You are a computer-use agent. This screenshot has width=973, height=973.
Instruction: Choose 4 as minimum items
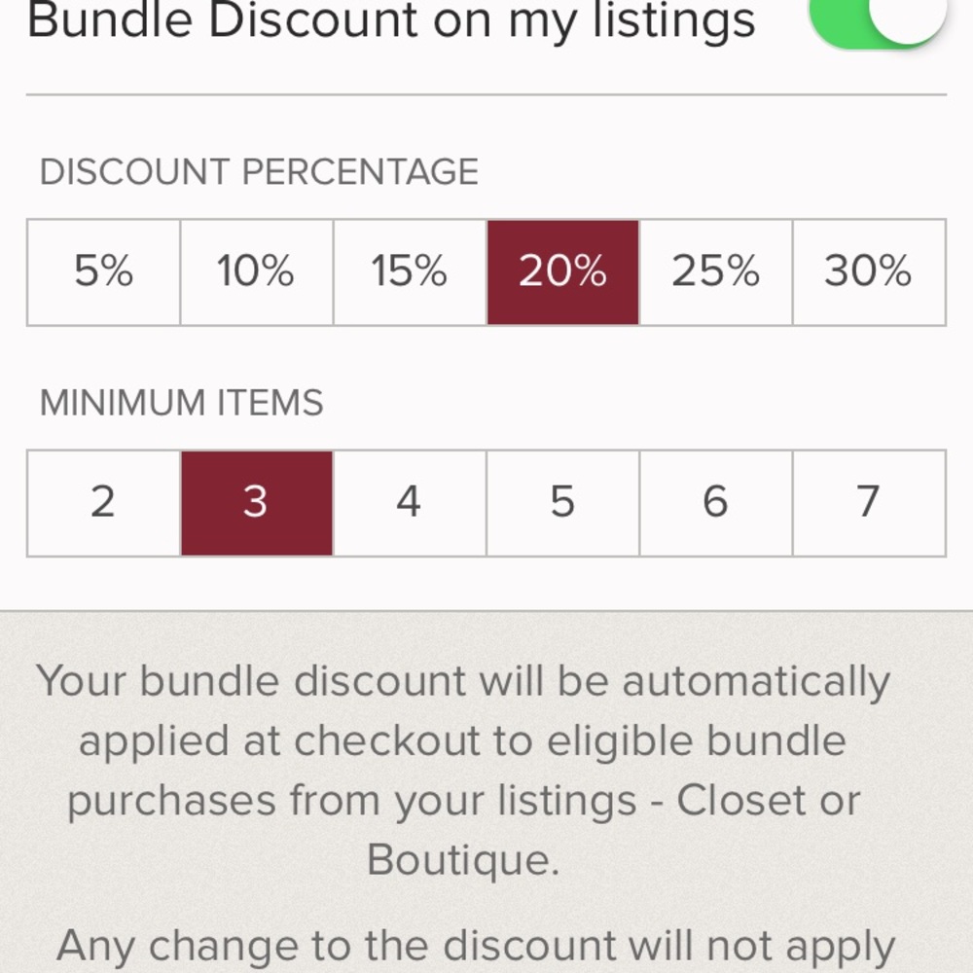pos(410,503)
